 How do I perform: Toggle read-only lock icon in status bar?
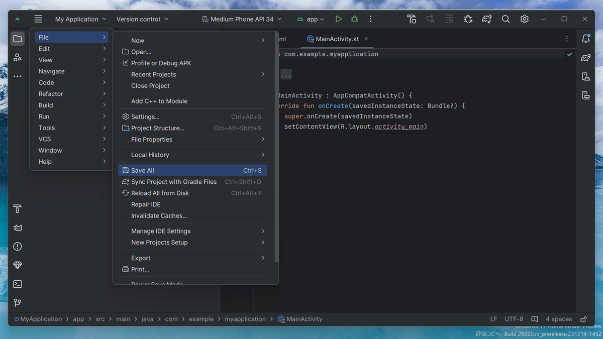tap(583, 319)
